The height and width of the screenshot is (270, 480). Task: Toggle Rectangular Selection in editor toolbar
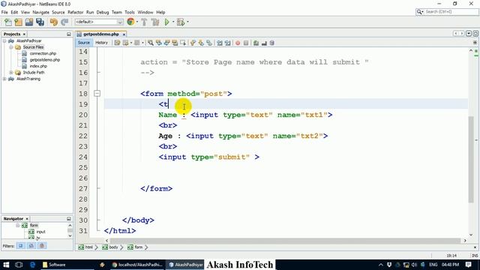(x=183, y=43)
